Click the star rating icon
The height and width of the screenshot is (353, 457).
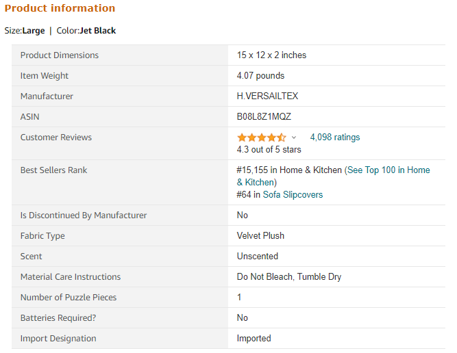tap(261, 138)
